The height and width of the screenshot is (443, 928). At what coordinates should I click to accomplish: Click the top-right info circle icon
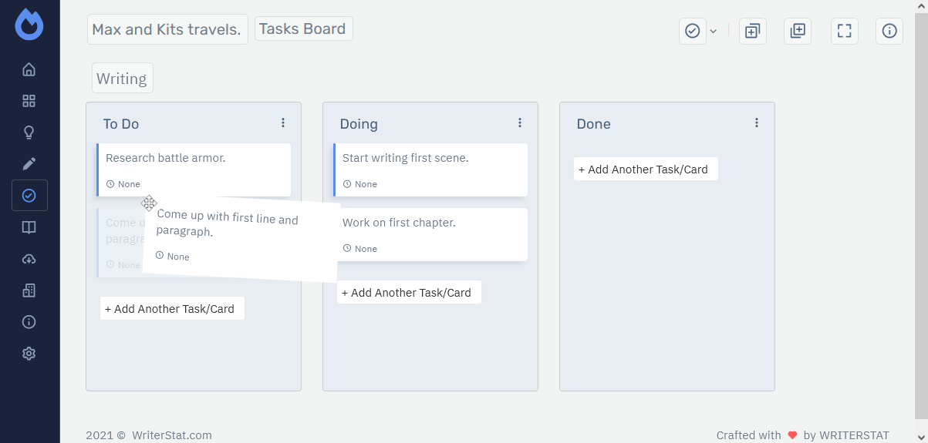point(889,31)
